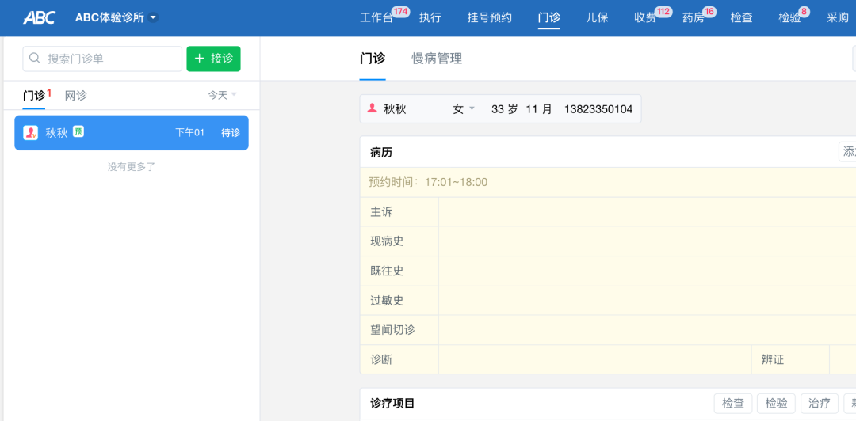Image resolution: width=856 pixels, height=421 pixels.
Task: Open 检查 in top navigation
Action: coord(741,17)
